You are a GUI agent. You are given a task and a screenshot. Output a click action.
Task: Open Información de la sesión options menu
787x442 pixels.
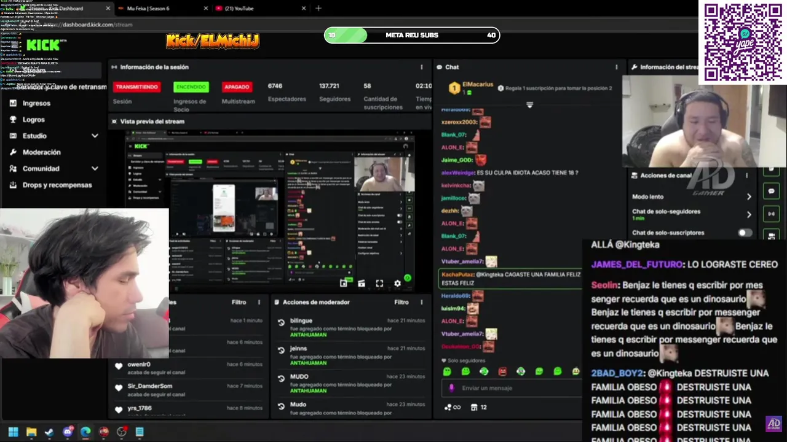(421, 67)
